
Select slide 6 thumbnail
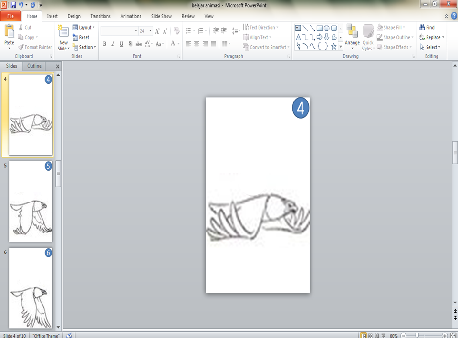point(31,288)
